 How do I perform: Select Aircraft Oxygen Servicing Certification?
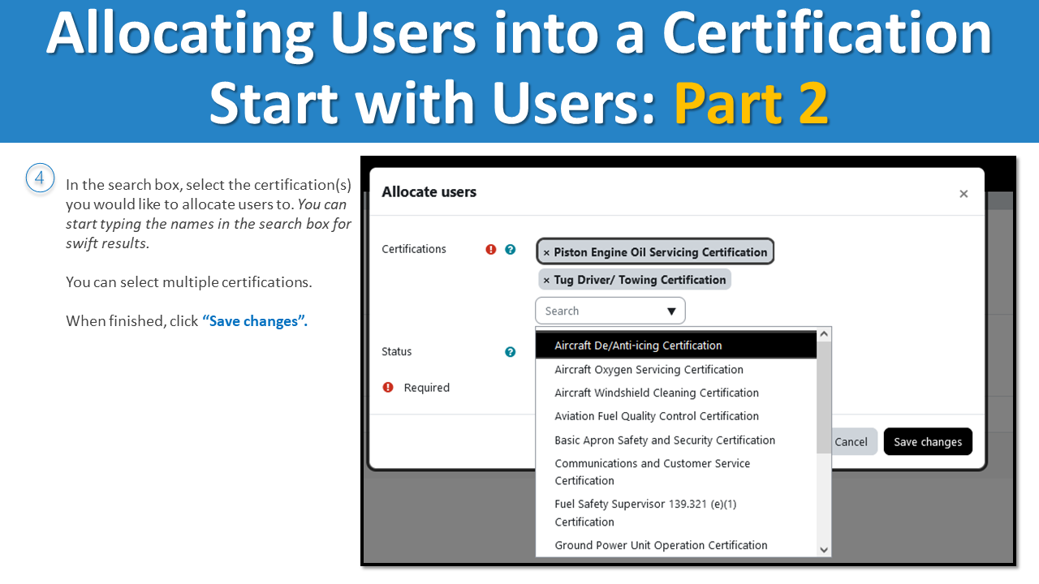[649, 369]
